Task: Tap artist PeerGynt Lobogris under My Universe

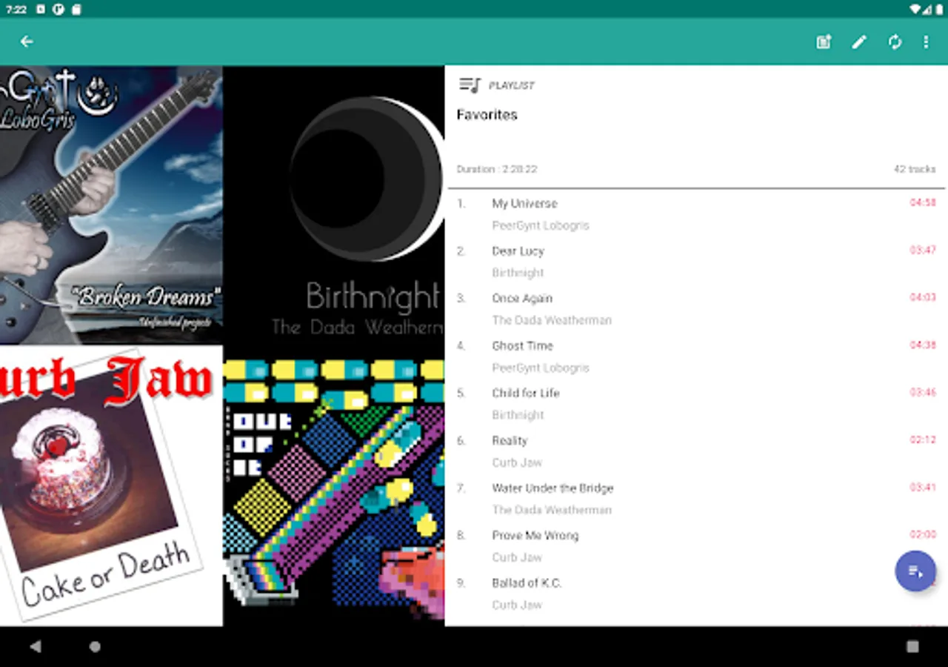Action: pyautogui.click(x=541, y=225)
